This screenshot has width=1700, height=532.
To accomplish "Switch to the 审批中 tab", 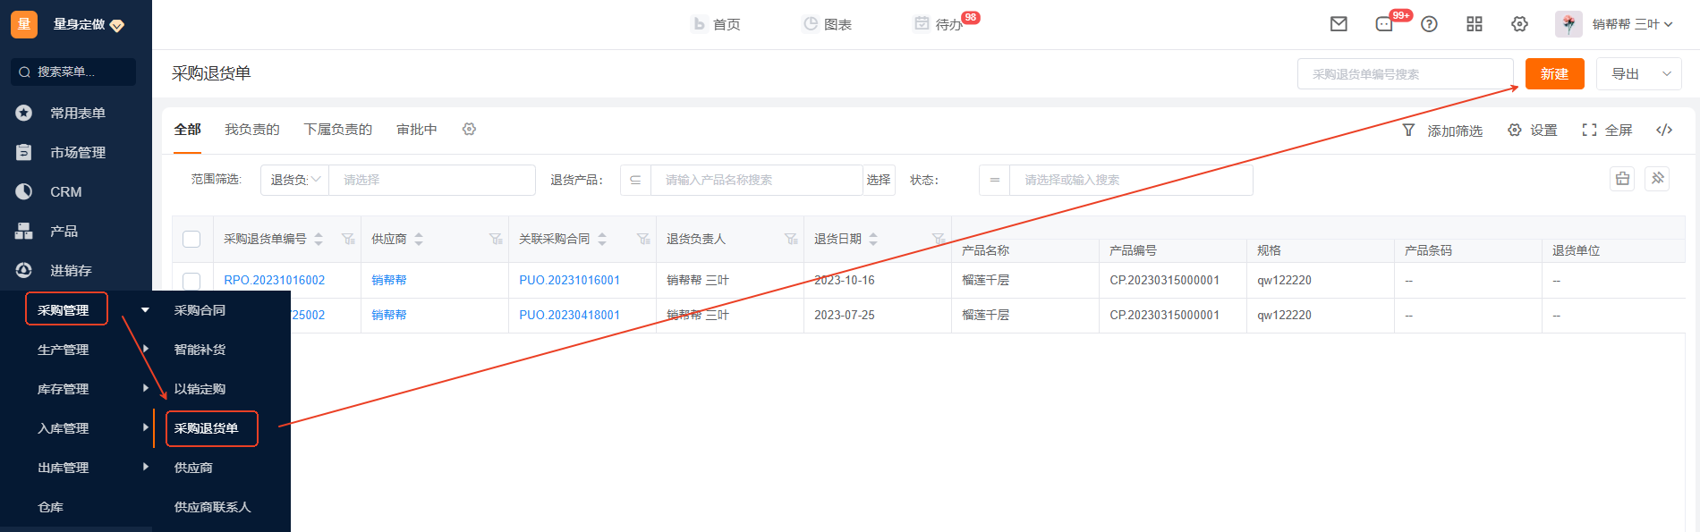I will click(417, 130).
